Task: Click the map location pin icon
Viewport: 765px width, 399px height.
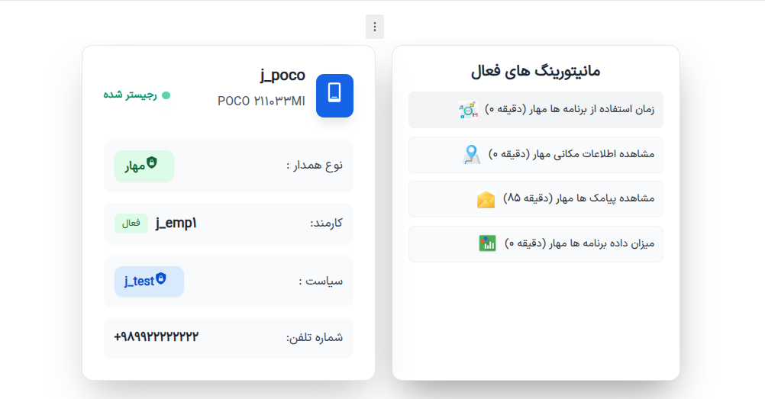Action: tap(471, 155)
